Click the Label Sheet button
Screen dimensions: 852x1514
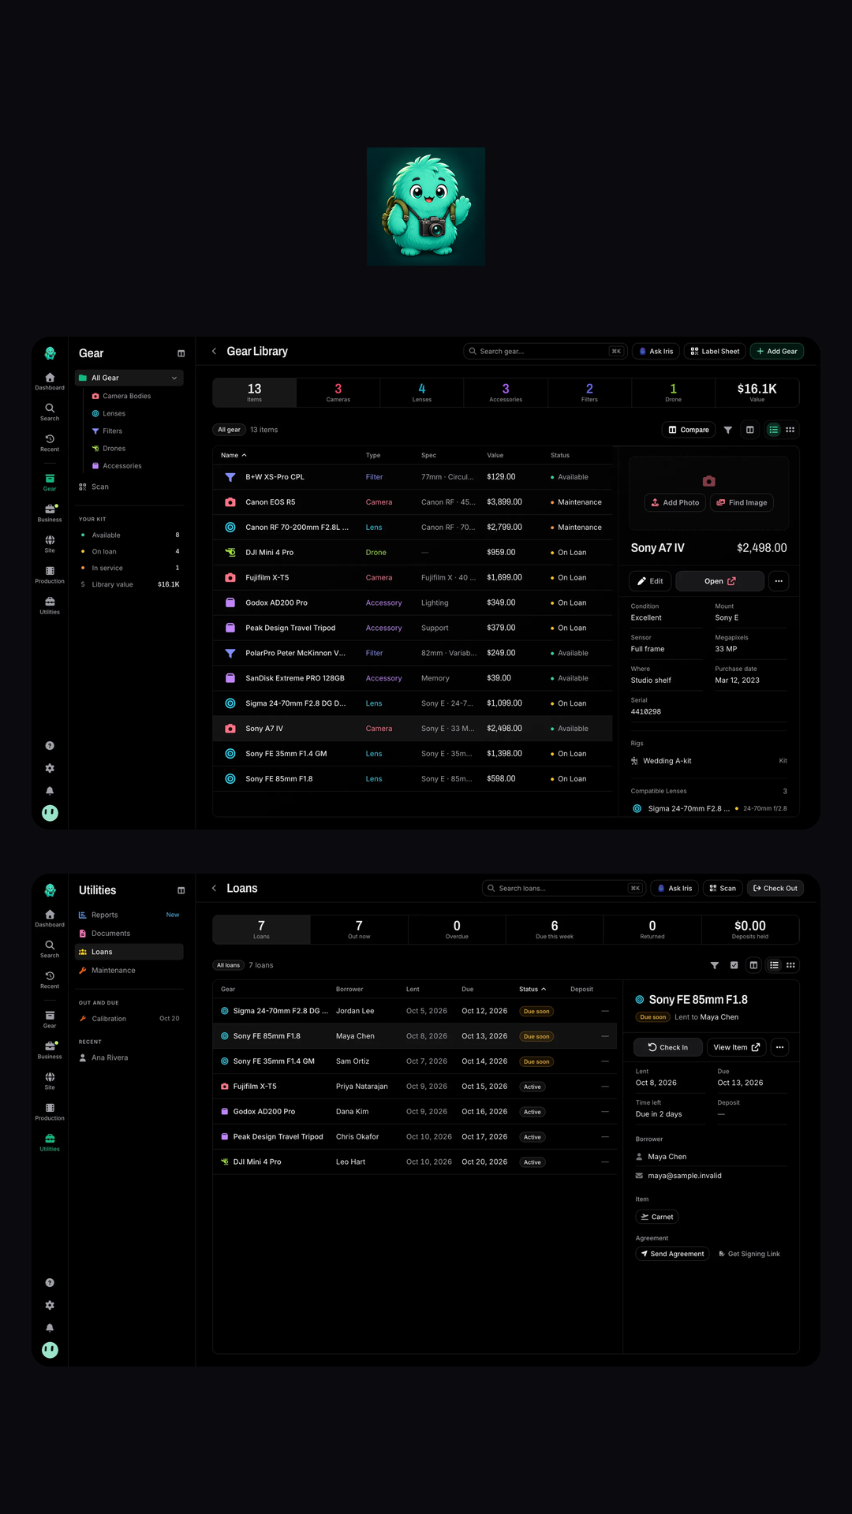coord(716,351)
